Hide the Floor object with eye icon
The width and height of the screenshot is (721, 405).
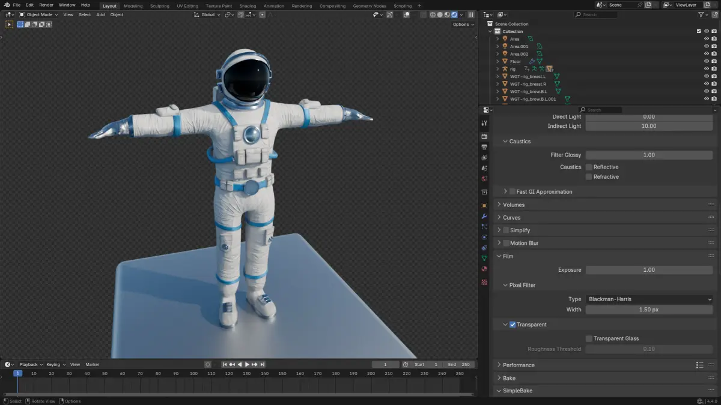707,61
